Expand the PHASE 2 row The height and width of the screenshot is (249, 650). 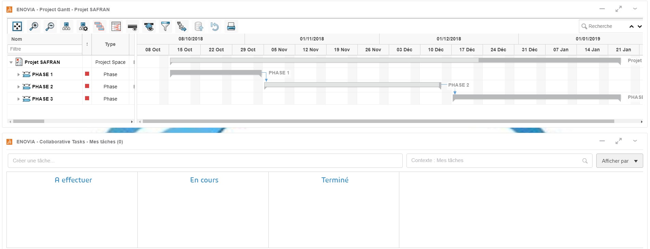18,87
